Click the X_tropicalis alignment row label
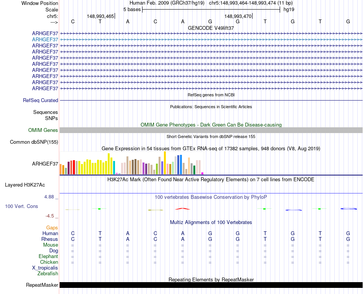Screen dimensions: 363x294 click(45, 268)
